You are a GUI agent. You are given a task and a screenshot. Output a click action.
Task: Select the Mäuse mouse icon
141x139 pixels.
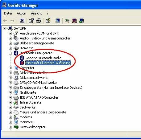click(x=16, y=112)
